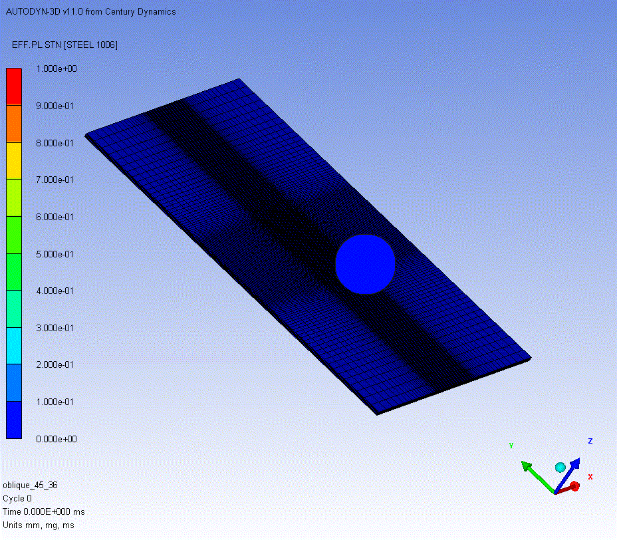Screen dimensions: 617x548
Task: Click the yellow 8.000e-01 legend color band
Action: (14, 161)
